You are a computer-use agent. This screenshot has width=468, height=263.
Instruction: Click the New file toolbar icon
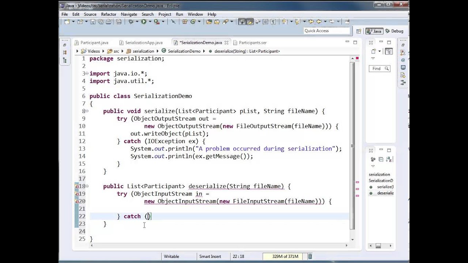67,22
